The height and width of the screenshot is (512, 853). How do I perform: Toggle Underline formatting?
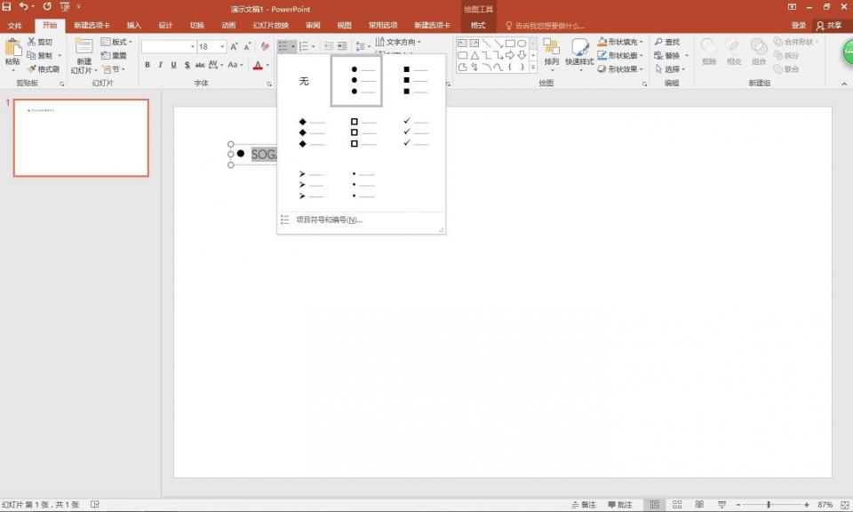pyautogui.click(x=173, y=65)
